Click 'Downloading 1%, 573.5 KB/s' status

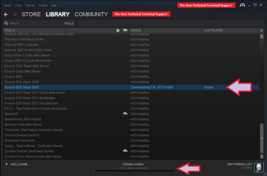[152, 87]
